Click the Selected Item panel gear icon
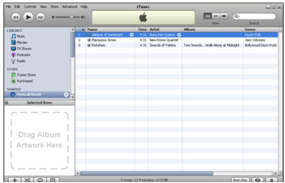The width and height of the screenshot is (285, 183). (6, 103)
